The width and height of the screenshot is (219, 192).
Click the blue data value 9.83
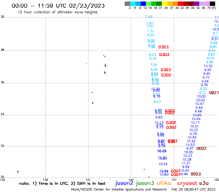tap(159, 117)
